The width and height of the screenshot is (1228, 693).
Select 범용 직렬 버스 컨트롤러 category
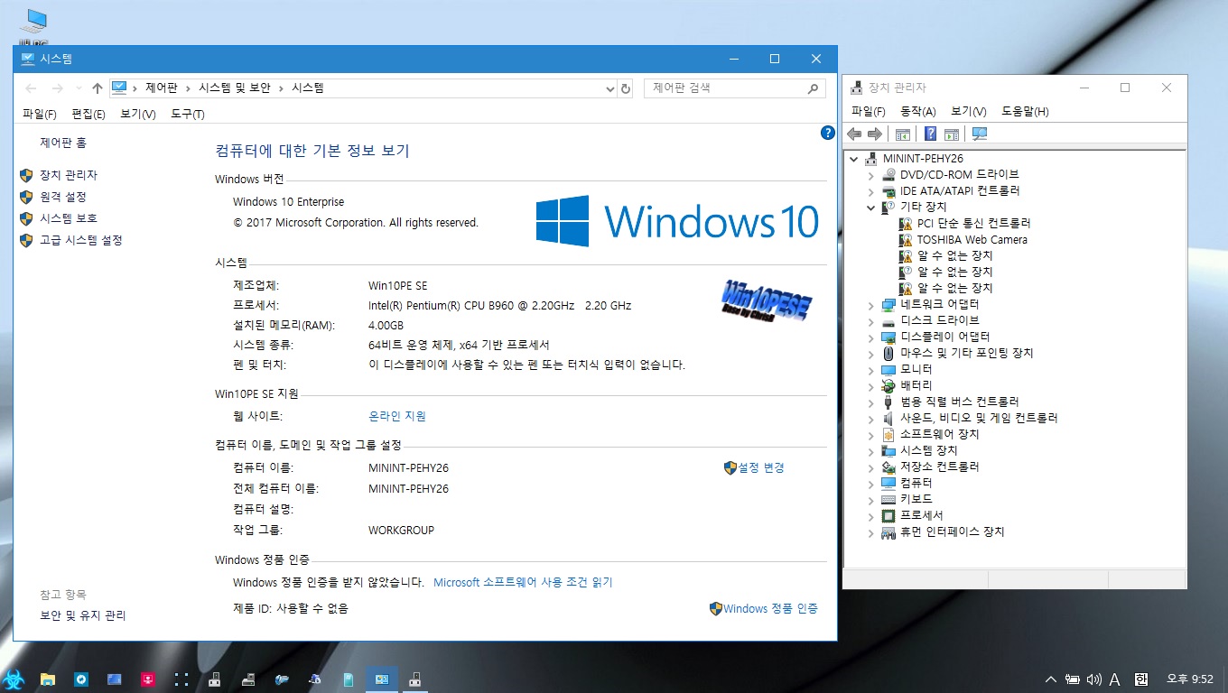(960, 402)
